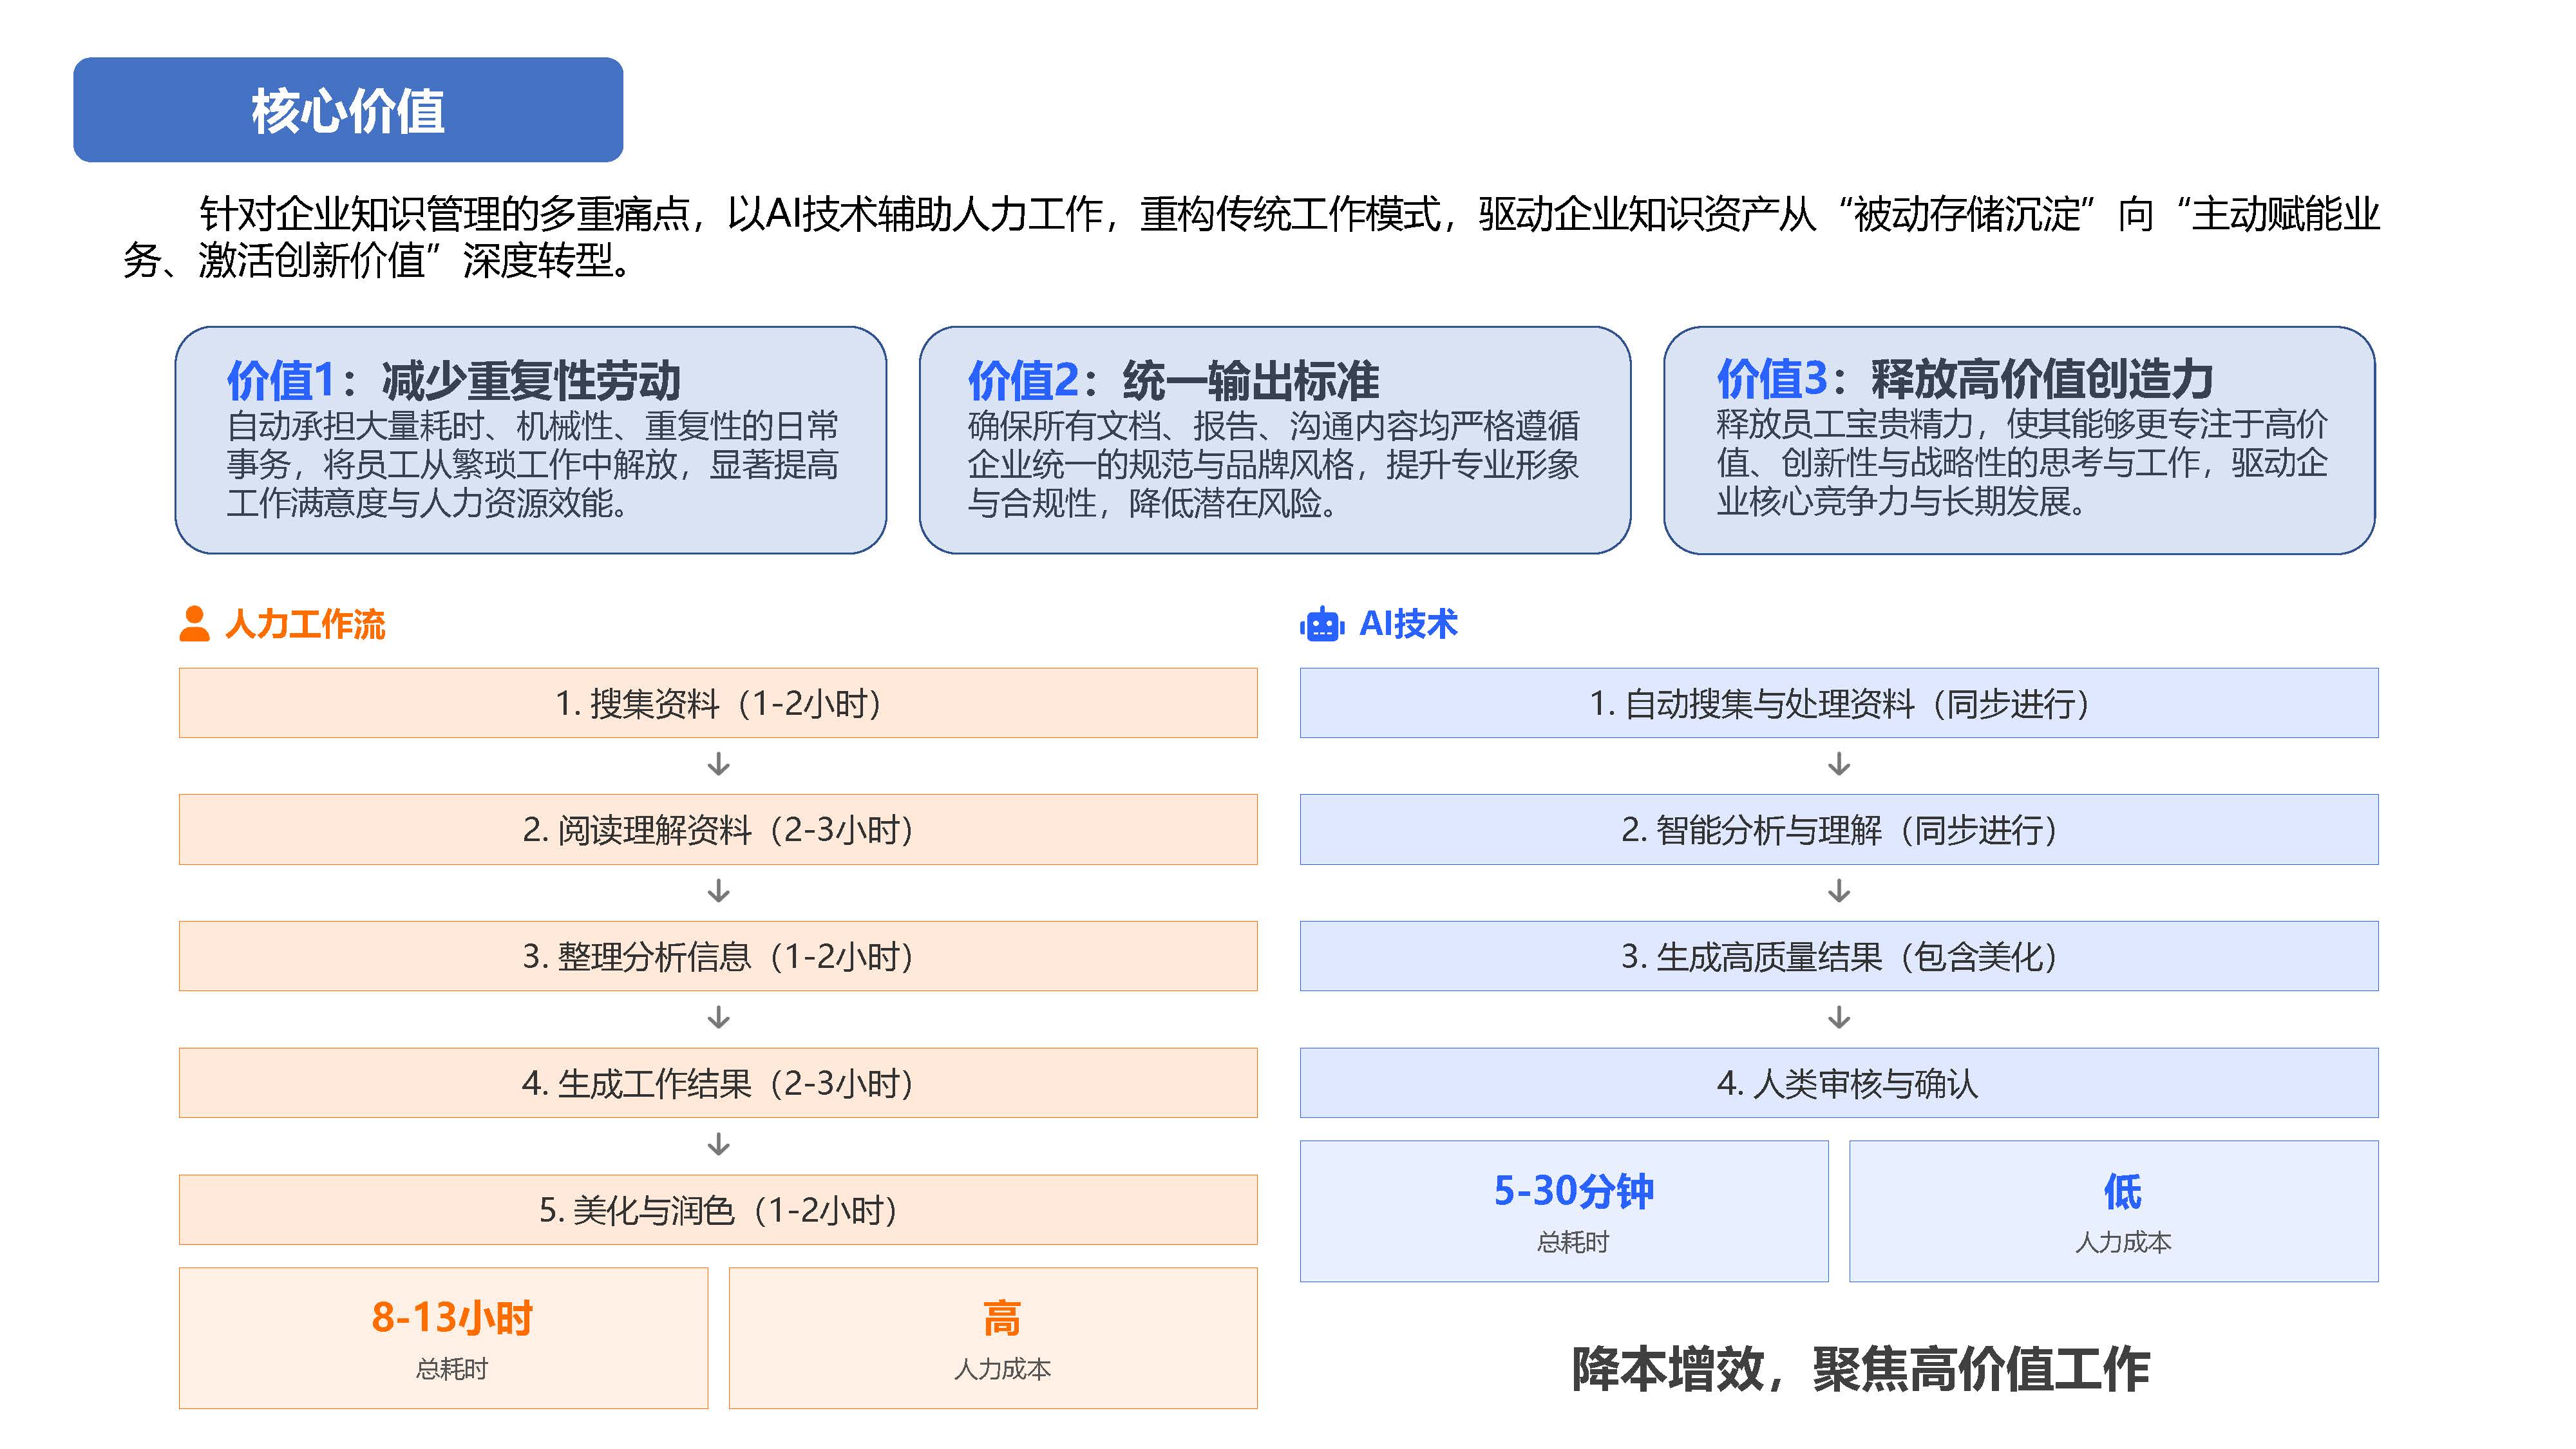This screenshot has width=2576, height=1449.
Task: Click the 5-30分钟 总耗时 box
Action: coord(1564,1211)
